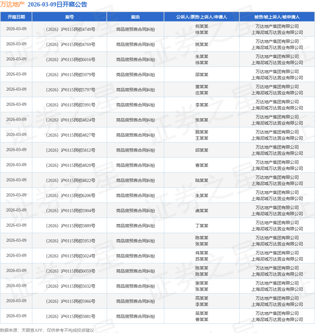Screen dimensions: 315x333
Task: Click the 数据来源 天眼查APP footer note
Action: [x=47, y=330]
